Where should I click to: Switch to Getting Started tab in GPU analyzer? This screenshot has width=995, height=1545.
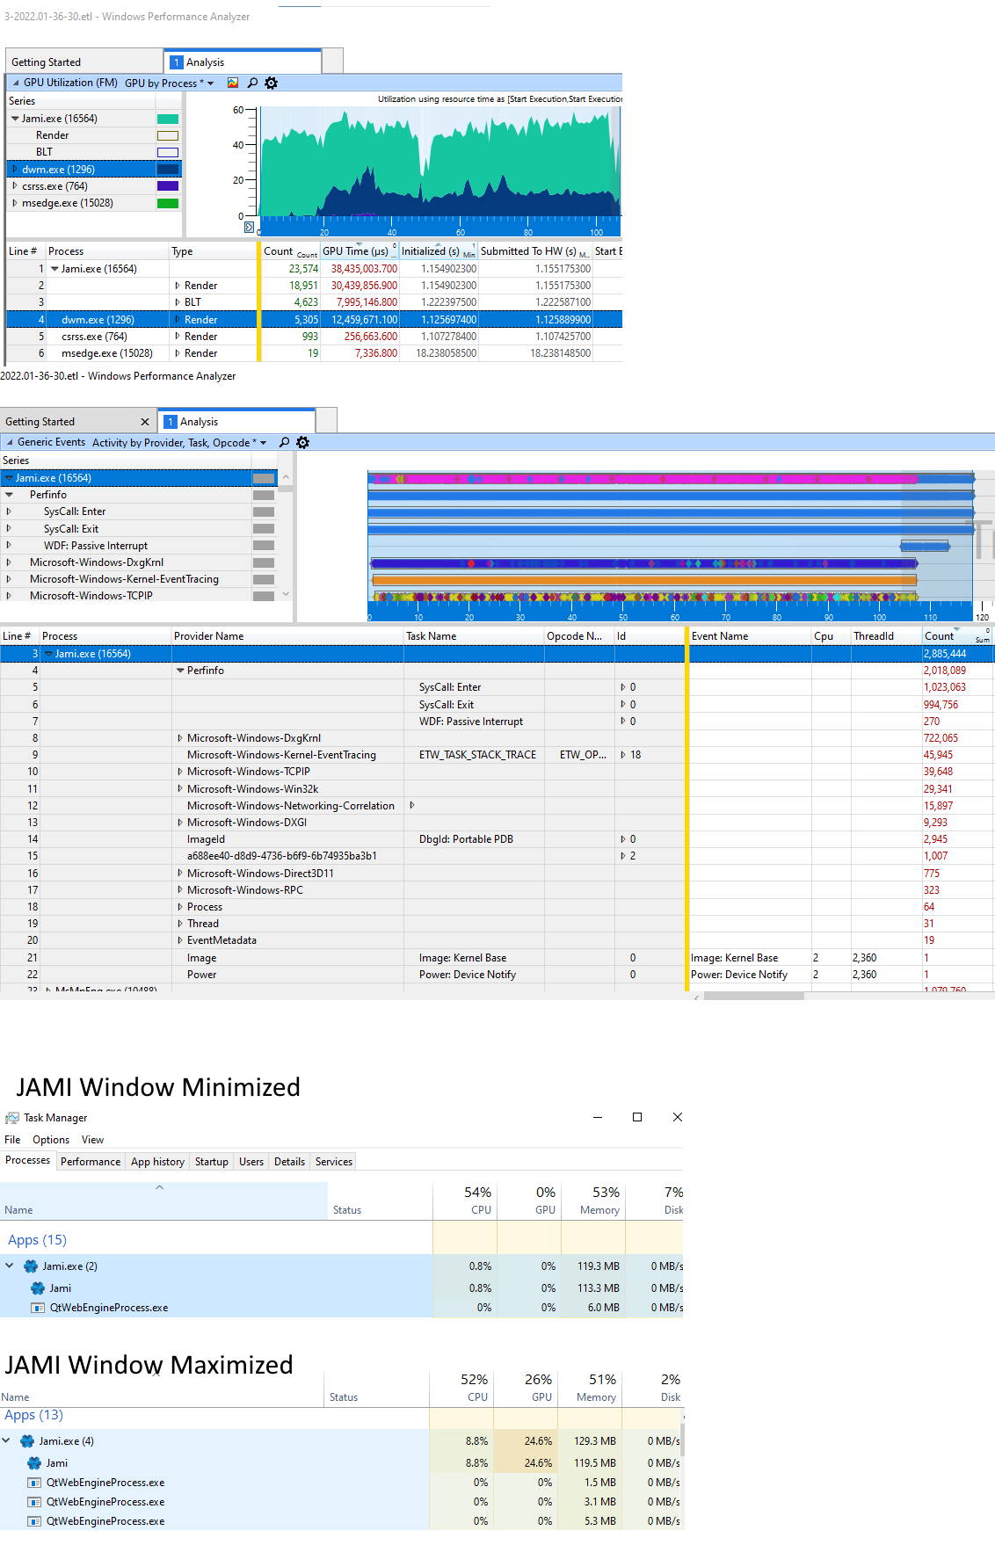pos(84,62)
